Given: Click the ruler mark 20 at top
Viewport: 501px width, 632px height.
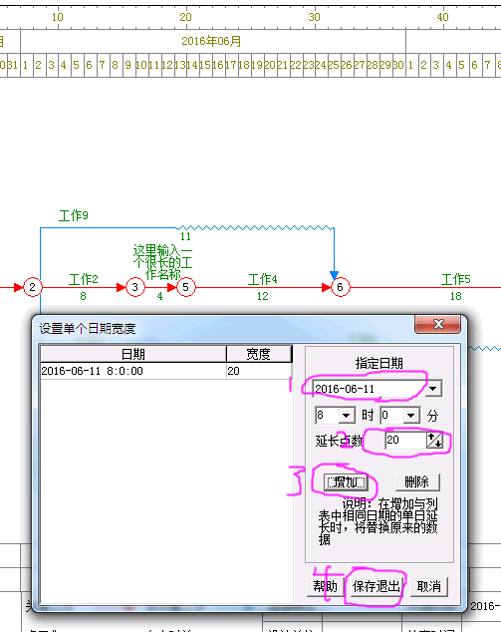Looking at the screenshot, I should click(x=185, y=17).
